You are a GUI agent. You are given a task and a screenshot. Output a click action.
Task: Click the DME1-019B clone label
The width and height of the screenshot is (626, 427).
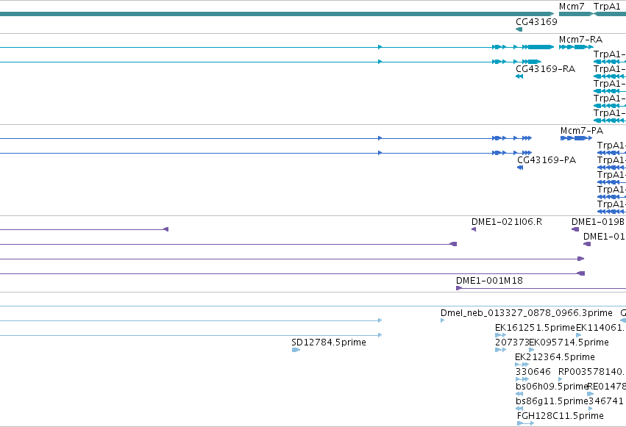pos(597,222)
